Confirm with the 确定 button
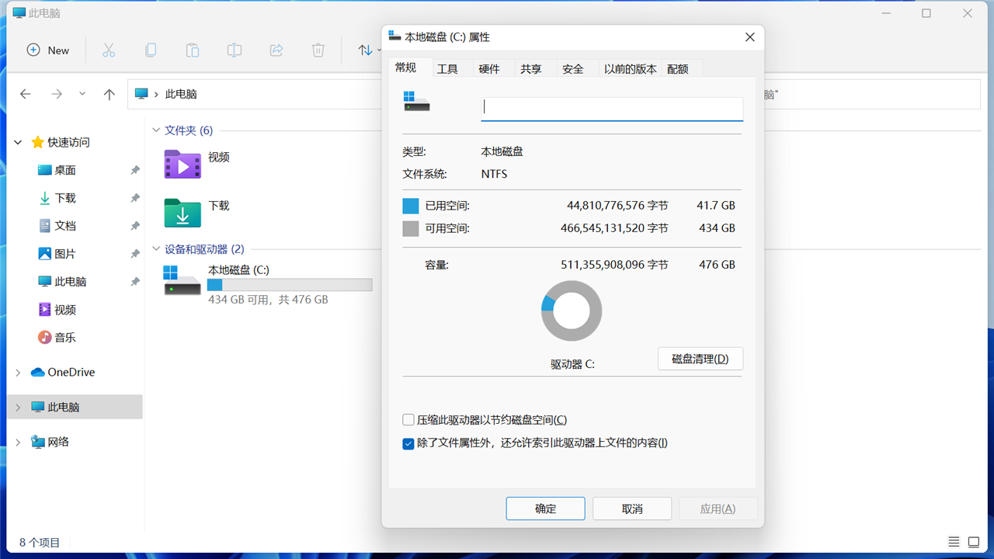The height and width of the screenshot is (559, 994). pyautogui.click(x=545, y=509)
